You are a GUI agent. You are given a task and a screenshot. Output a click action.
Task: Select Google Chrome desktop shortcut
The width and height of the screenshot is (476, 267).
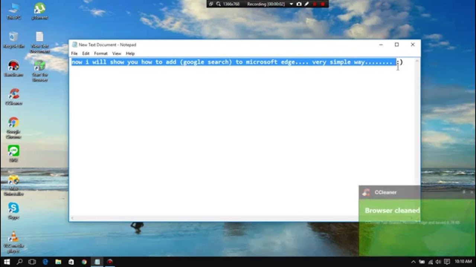(13, 128)
